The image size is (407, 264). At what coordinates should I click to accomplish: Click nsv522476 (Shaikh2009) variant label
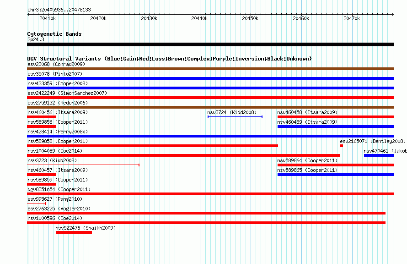86,228
